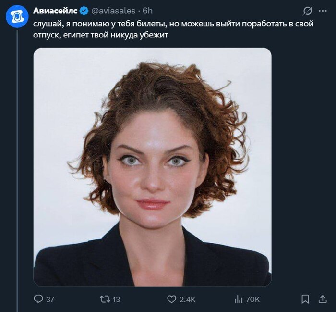Viewport: 336px width, 312px height.
Task: Open the three-dot more options menu
Action: coord(323,11)
